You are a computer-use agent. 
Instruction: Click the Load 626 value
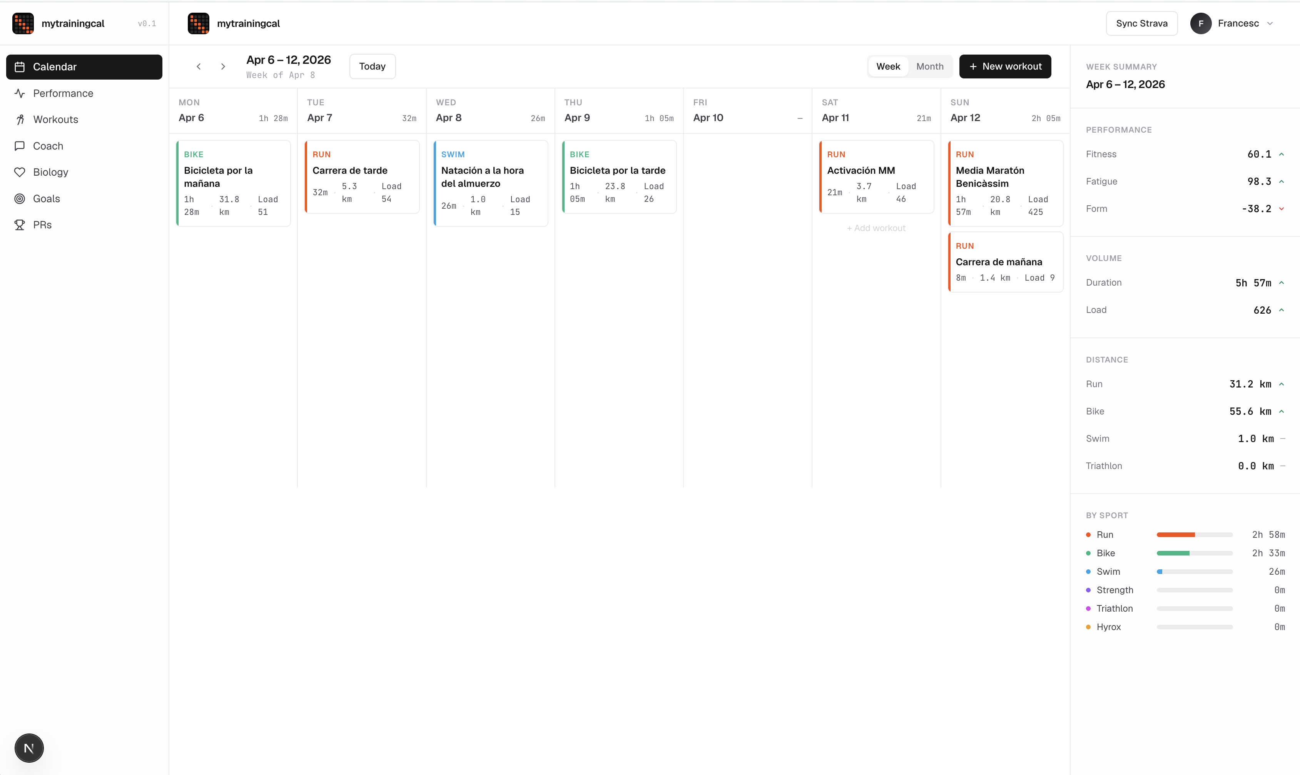[1262, 310]
